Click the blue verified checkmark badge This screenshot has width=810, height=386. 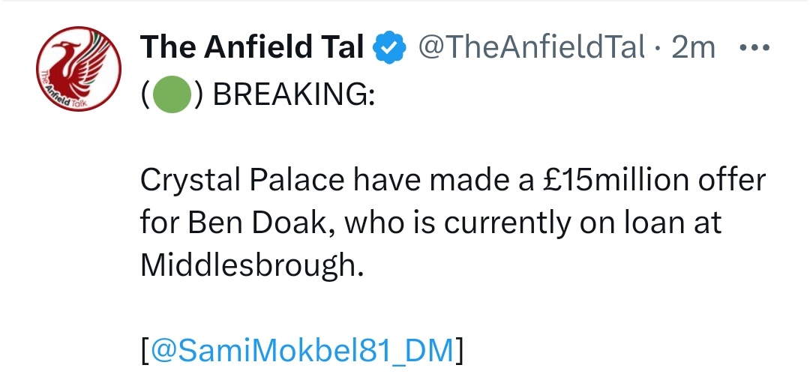click(390, 49)
